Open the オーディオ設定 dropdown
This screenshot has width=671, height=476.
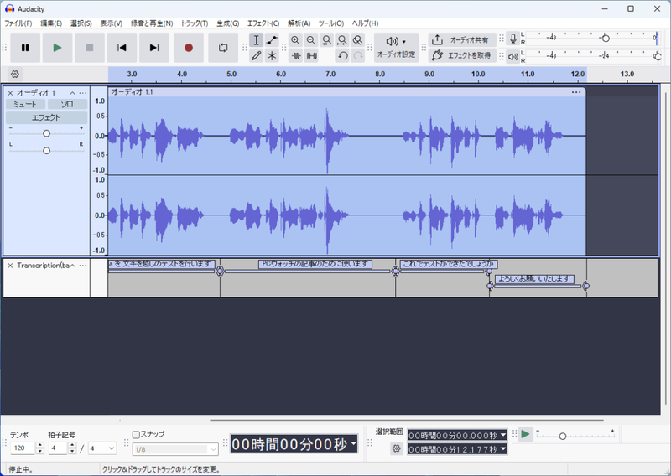(396, 48)
